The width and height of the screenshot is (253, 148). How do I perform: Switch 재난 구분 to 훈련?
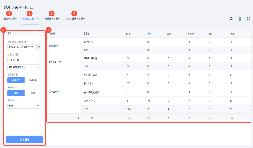click(x=33, y=93)
